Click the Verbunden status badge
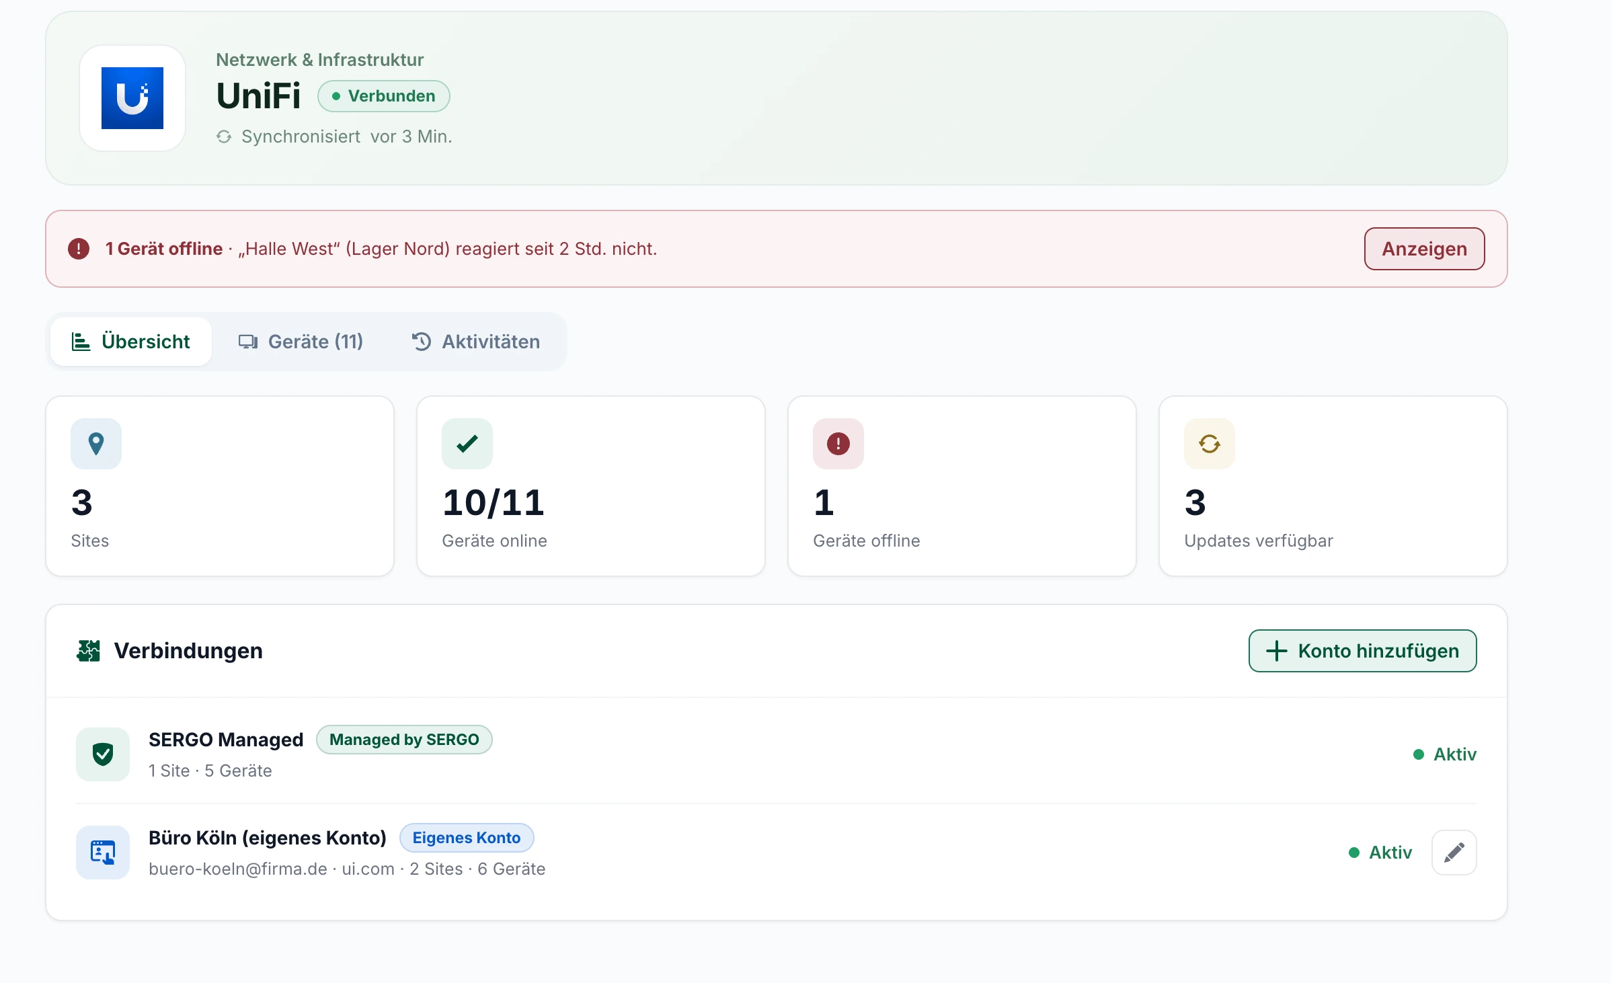 coord(384,96)
